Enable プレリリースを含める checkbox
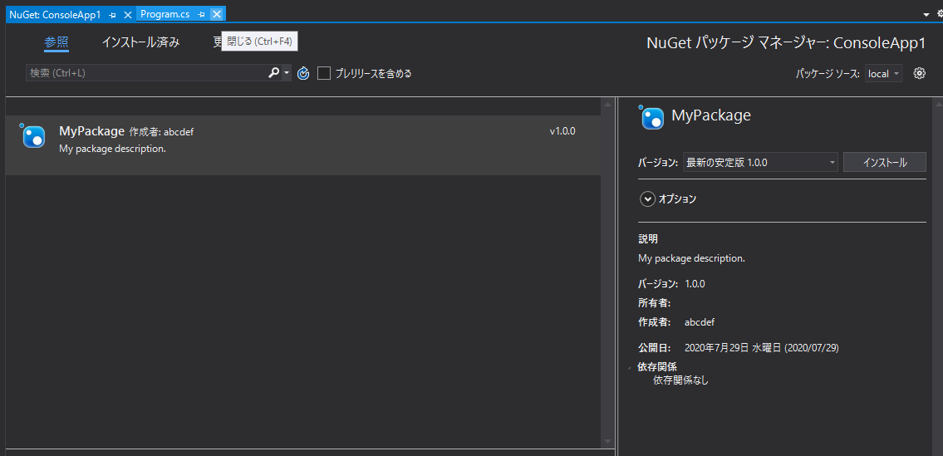This screenshot has height=456, width=943. (x=324, y=73)
